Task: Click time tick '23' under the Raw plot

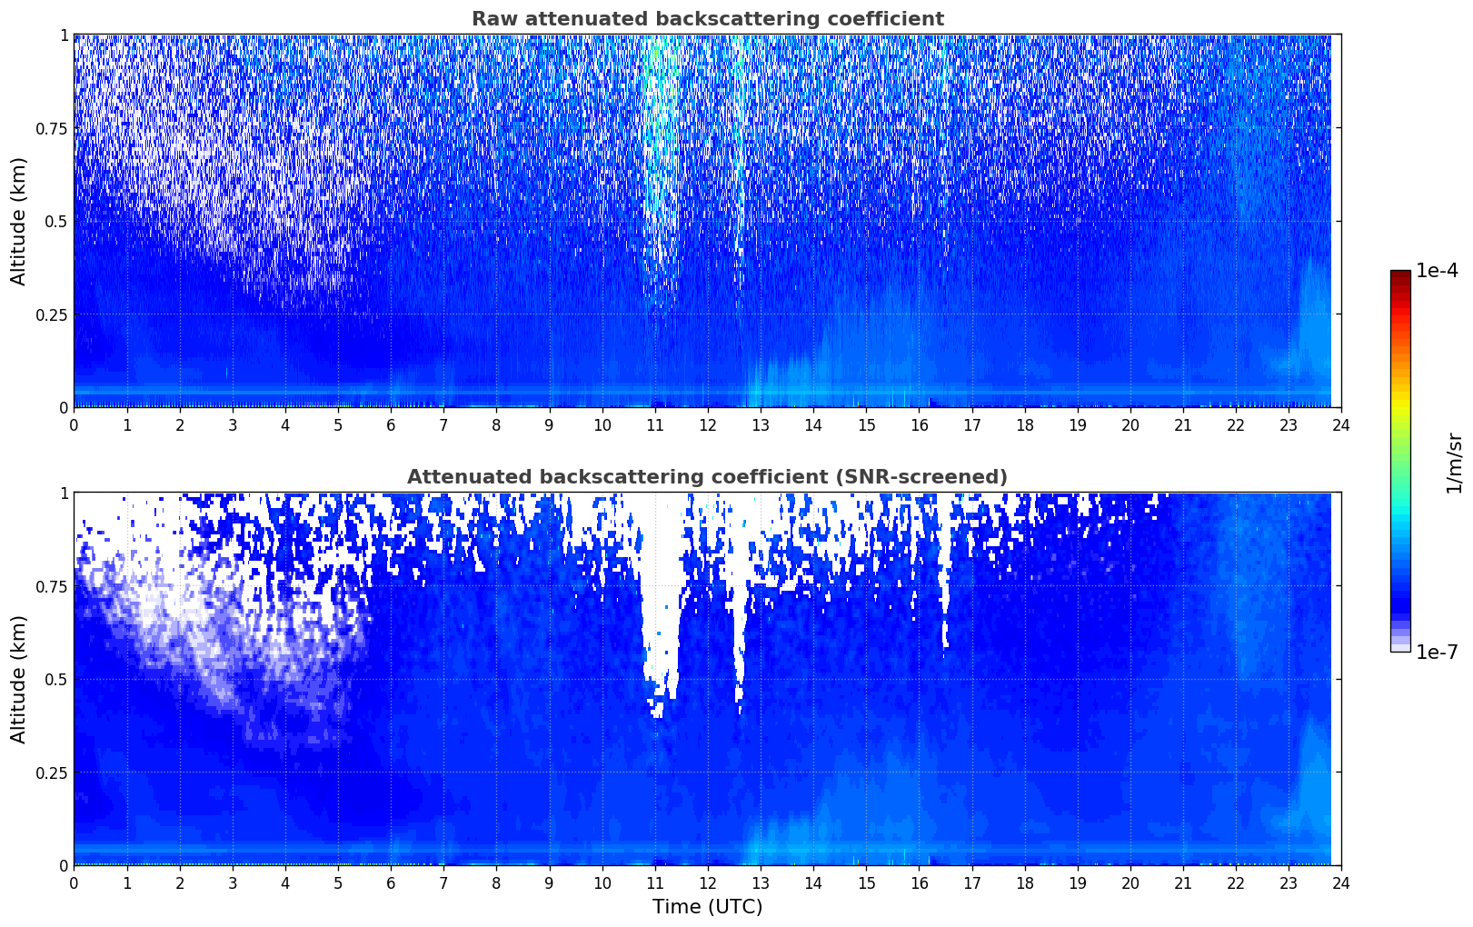Action: pyautogui.click(x=1289, y=424)
